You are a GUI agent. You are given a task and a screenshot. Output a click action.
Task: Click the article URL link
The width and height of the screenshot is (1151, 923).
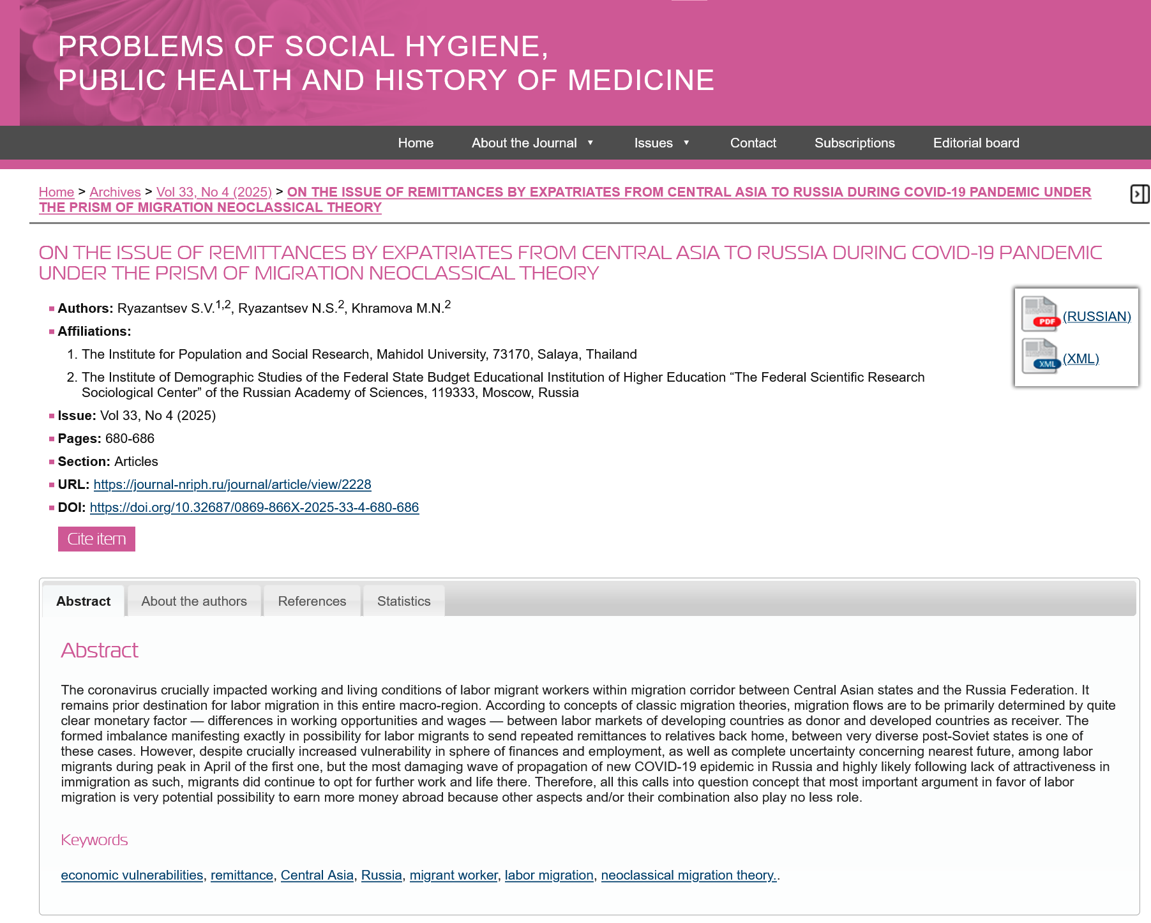(x=232, y=484)
